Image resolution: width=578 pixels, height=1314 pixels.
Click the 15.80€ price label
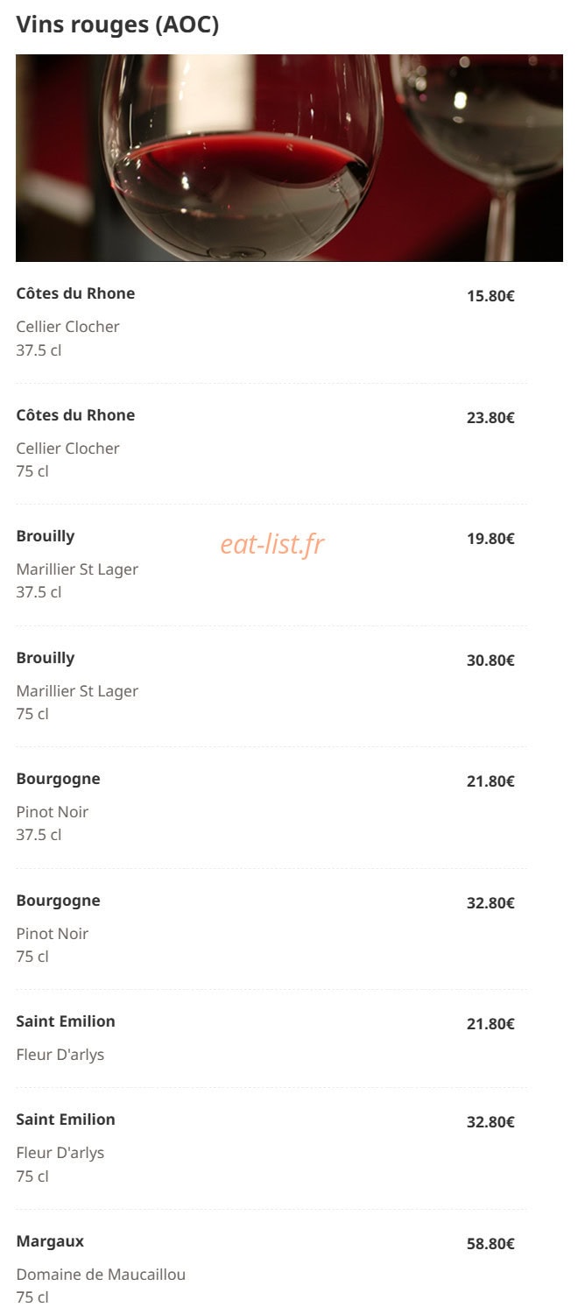[x=490, y=296]
